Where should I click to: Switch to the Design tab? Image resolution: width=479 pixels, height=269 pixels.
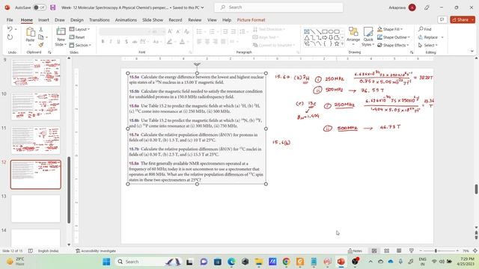click(76, 20)
